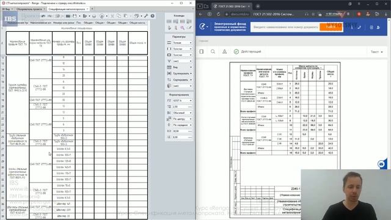Click the magnifier icon in Колонки panel
391x220 pixels.
(183, 28)
